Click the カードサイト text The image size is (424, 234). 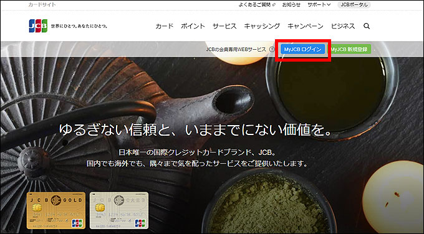pyautogui.click(x=42, y=5)
